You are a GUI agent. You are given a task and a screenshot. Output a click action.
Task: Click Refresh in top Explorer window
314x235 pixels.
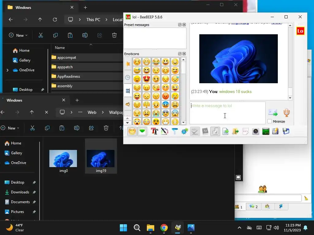tap(55, 20)
